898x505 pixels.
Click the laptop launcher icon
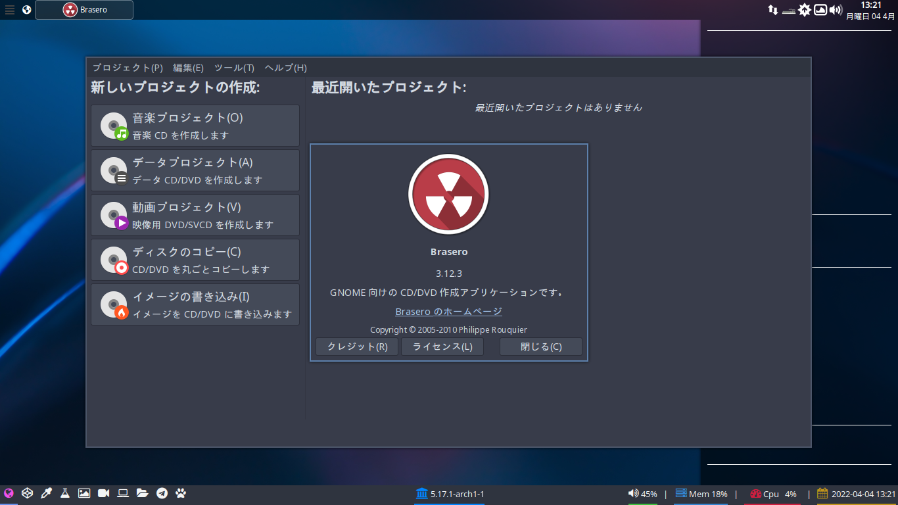pyautogui.click(x=123, y=493)
